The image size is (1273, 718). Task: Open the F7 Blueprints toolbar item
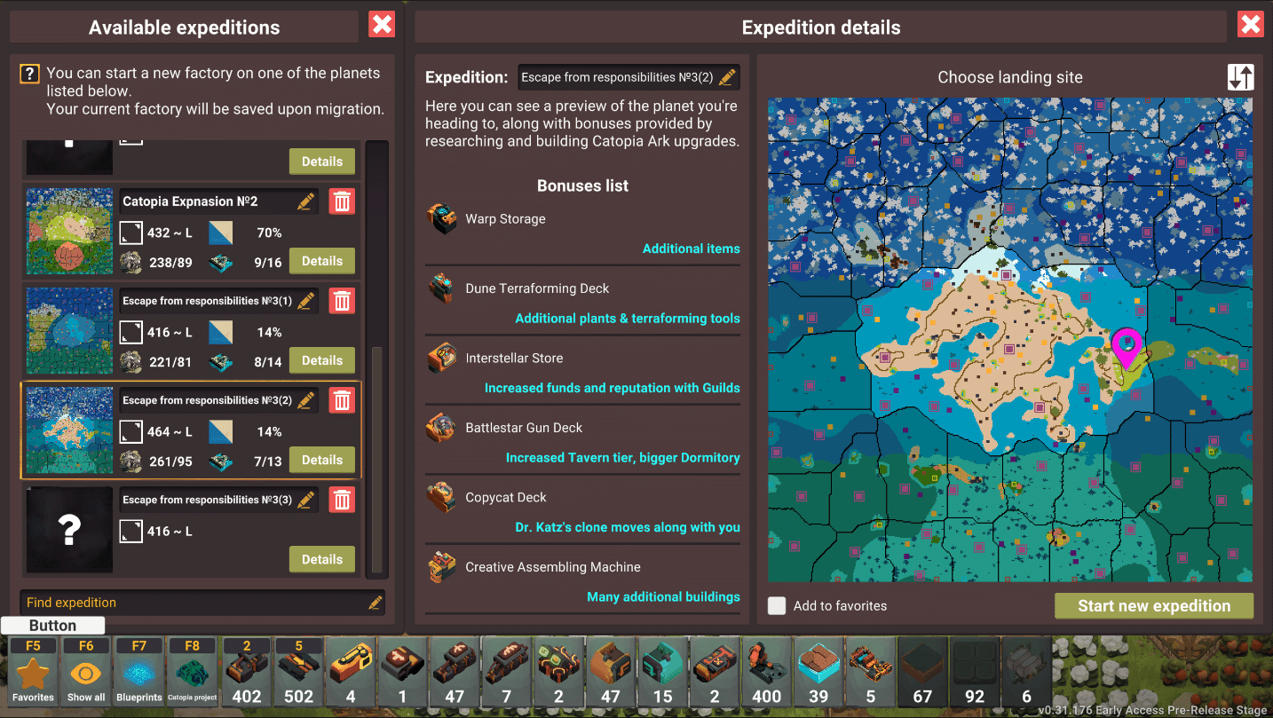pos(139,672)
